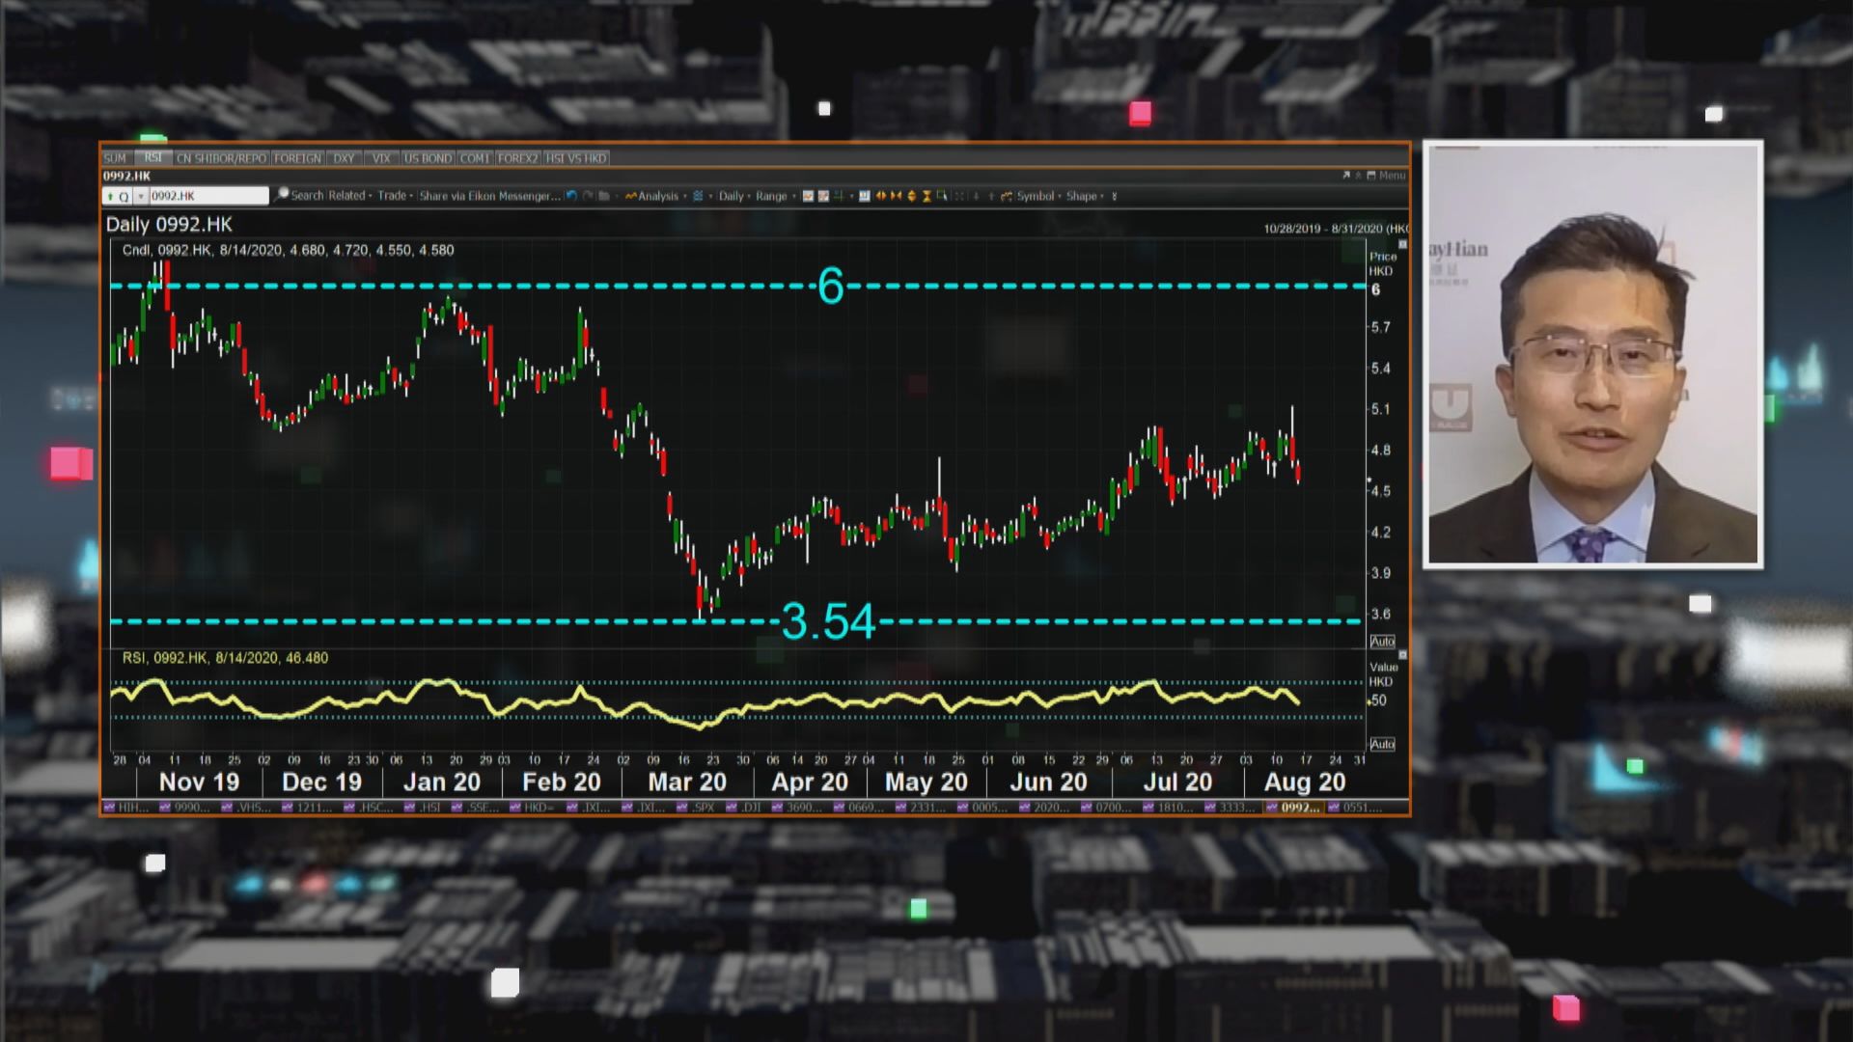The height and width of the screenshot is (1042, 1853).
Task: Click the magnifier Search icon in toolbar
Action: (283, 195)
